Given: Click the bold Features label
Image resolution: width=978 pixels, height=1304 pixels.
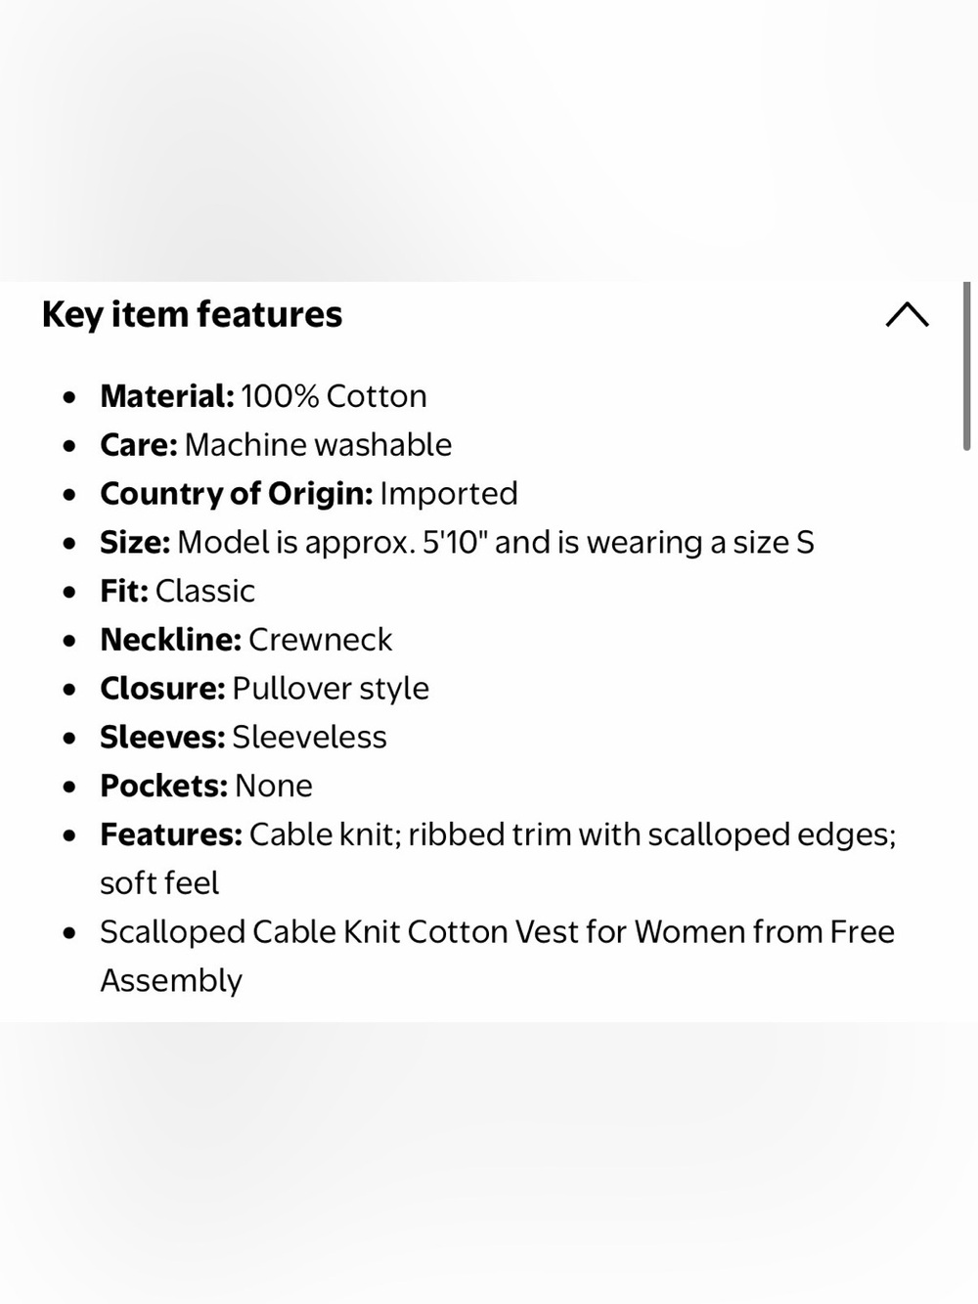Looking at the screenshot, I should (171, 834).
